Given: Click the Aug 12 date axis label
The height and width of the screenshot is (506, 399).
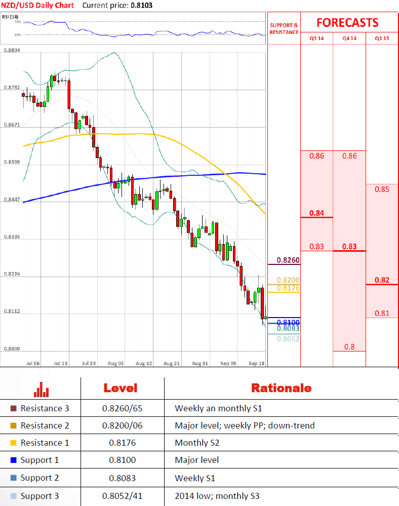Looking at the screenshot, I should [144, 363].
